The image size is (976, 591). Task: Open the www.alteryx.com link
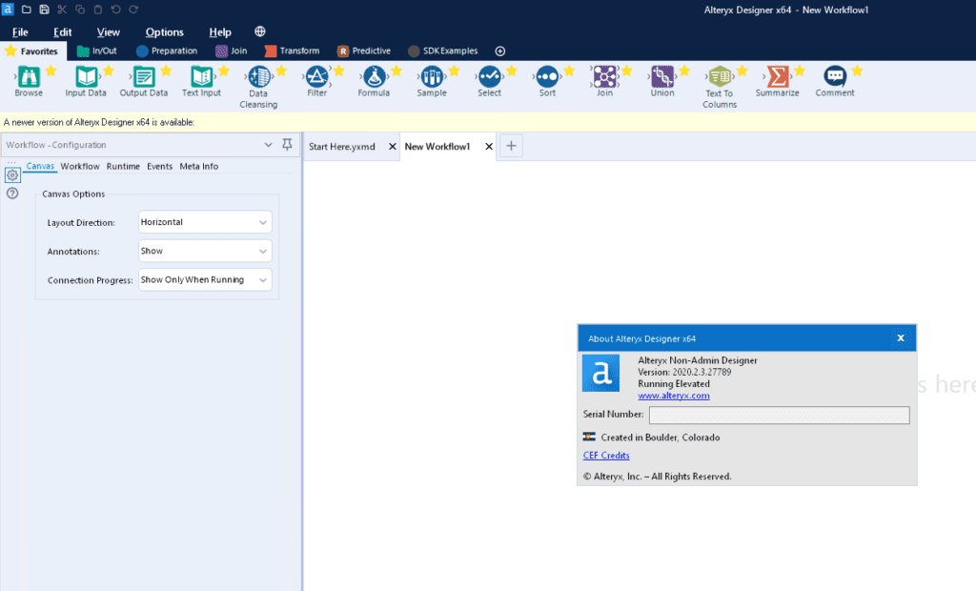(673, 396)
